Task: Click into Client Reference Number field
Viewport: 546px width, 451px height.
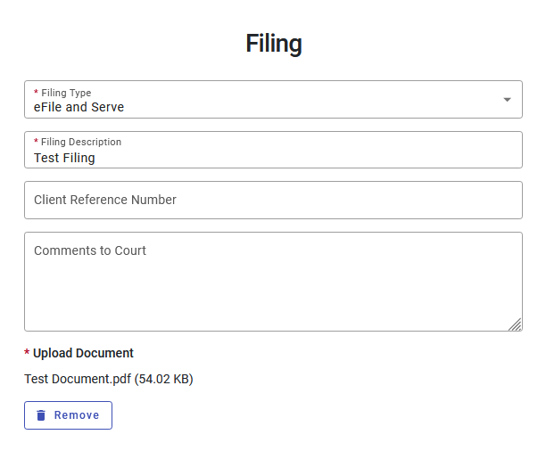Action: pyautogui.click(x=273, y=200)
